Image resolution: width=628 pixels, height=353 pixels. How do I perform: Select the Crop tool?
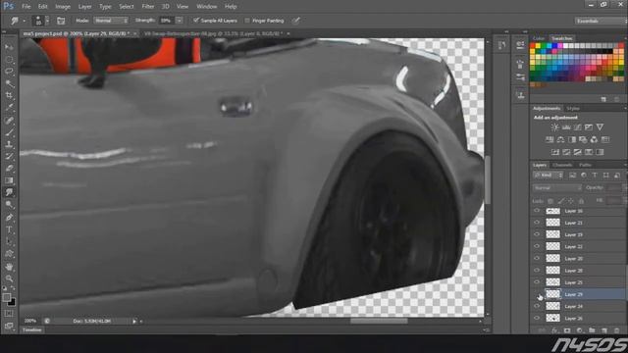[x=9, y=96]
